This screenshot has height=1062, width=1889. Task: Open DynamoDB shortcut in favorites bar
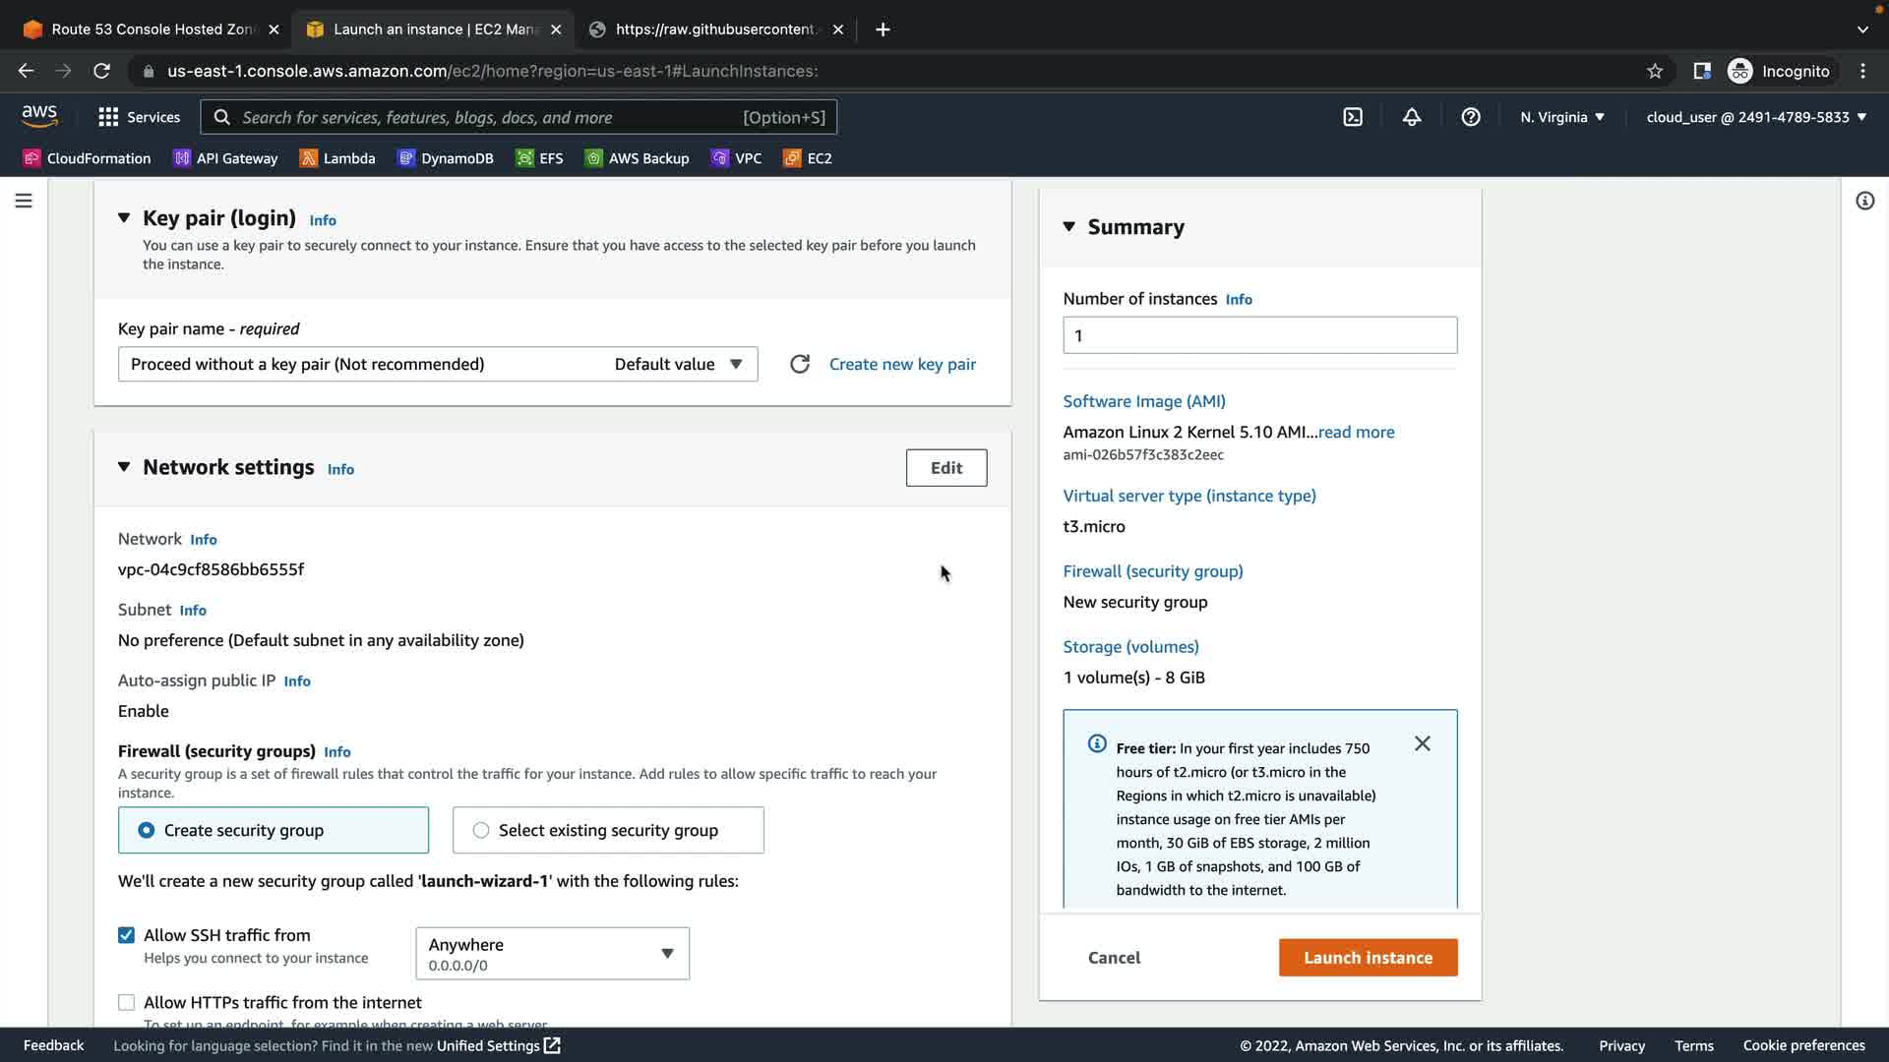(x=446, y=158)
